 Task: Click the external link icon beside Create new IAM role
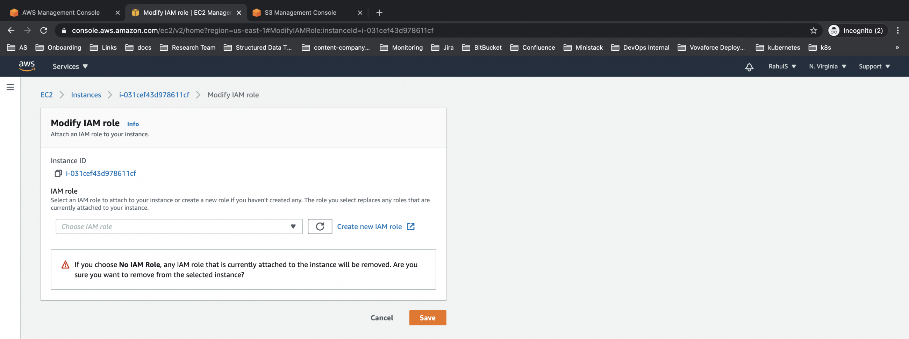411,226
